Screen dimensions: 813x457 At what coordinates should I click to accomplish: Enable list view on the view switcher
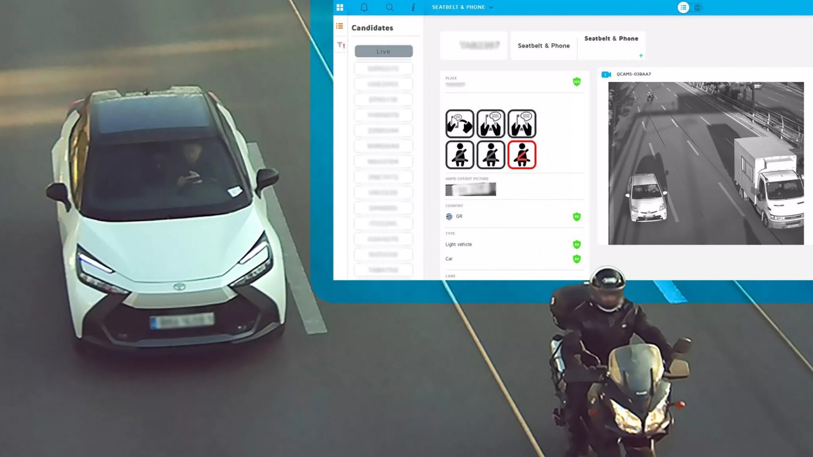coord(683,7)
